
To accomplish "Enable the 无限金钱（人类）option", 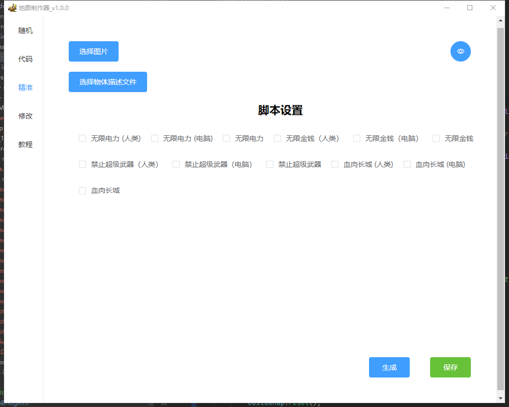I will [x=277, y=138].
